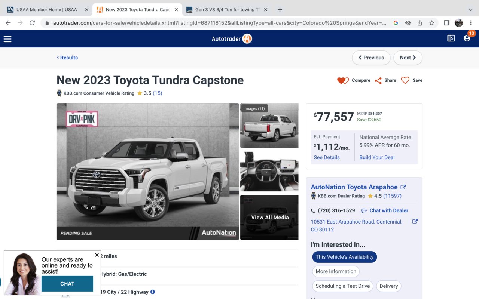479x299 pixels.
Task: Click the Images (11) badge
Action: (x=254, y=108)
